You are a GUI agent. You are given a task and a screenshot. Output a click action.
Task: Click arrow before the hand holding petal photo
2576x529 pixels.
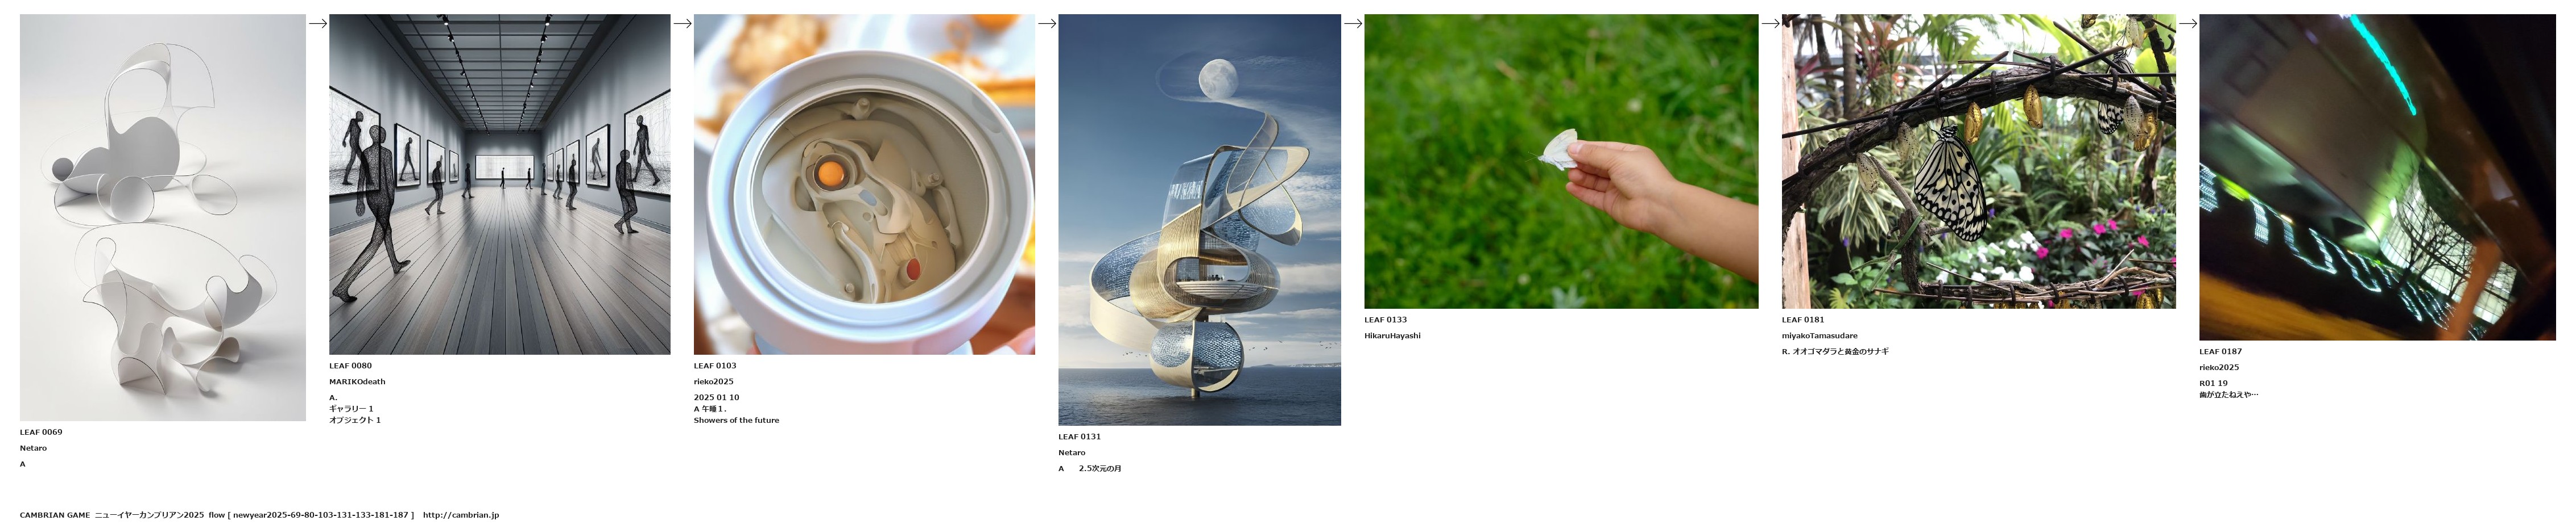click(x=1353, y=23)
